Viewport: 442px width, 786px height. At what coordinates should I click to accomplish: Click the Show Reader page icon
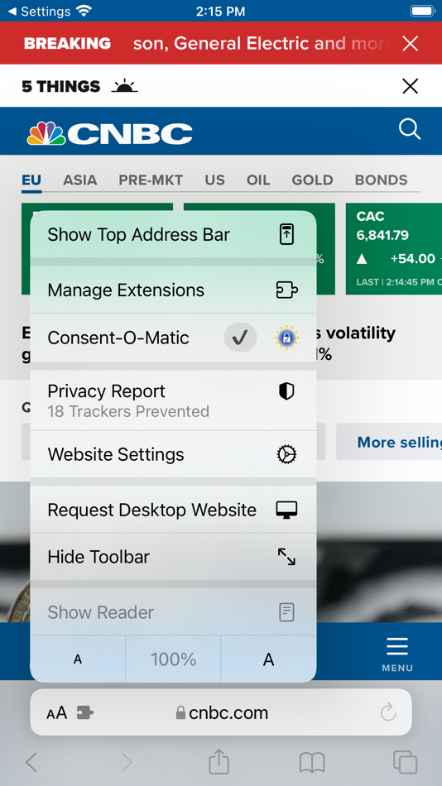point(286,612)
